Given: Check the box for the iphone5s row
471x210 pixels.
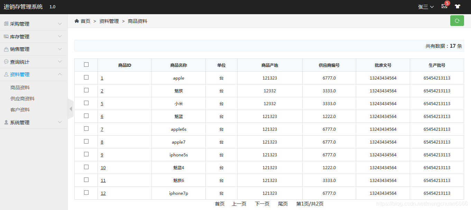Looking at the screenshot, I should tap(86, 154).
